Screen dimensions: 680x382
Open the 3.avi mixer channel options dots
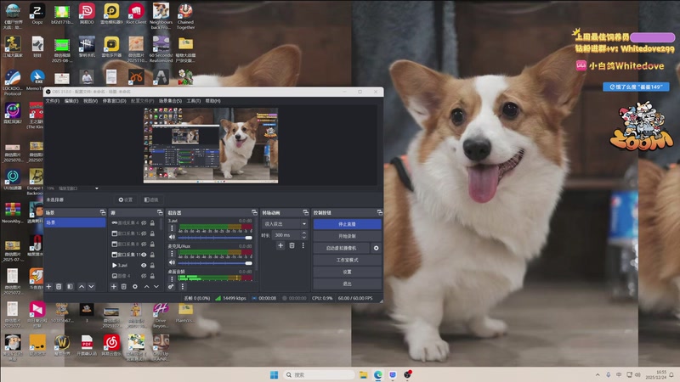(x=172, y=228)
